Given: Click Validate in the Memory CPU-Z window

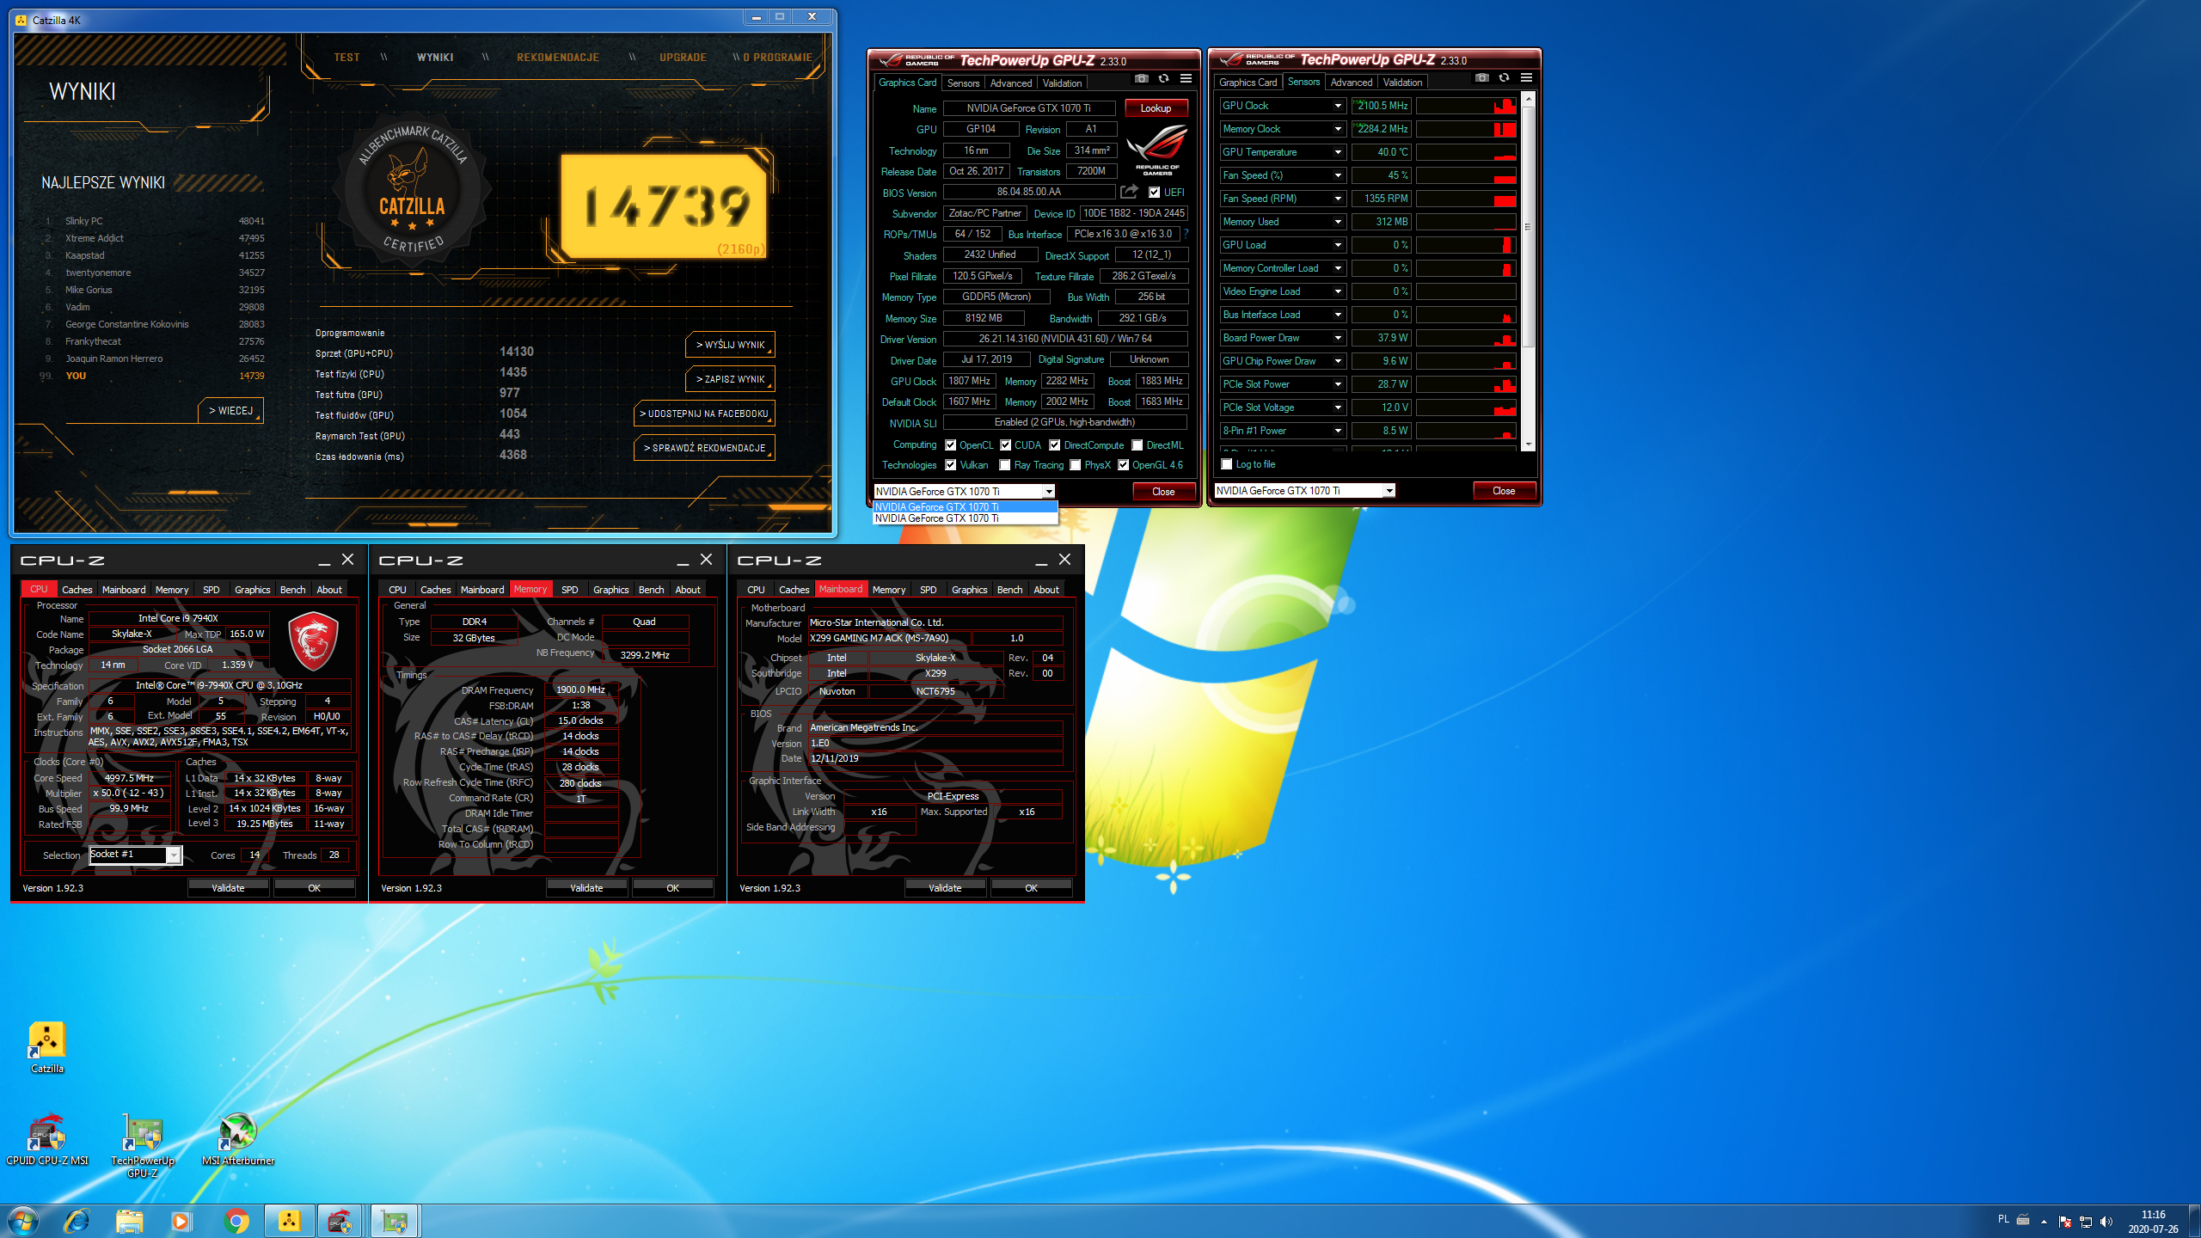Looking at the screenshot, I should pyautogui.click(x=586, y=888).
